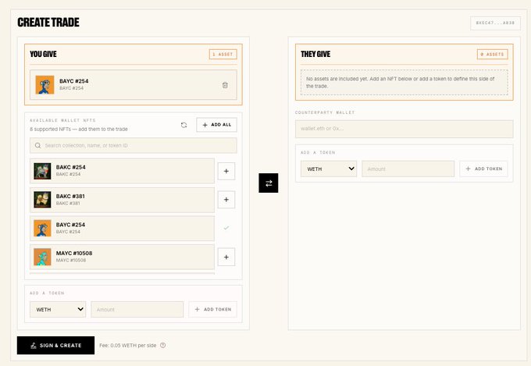Screen dimensions: 531x366
Task: Click the search magnifier icon
Action: click(x=37, y=145)
